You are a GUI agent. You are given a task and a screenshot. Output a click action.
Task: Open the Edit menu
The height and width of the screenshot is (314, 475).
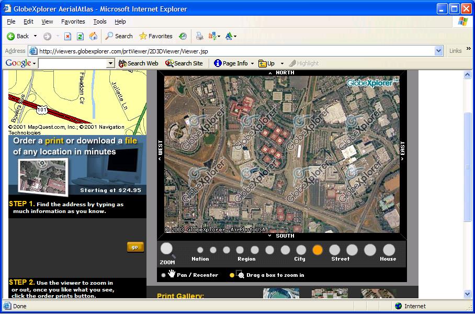(x=28, y=21)
